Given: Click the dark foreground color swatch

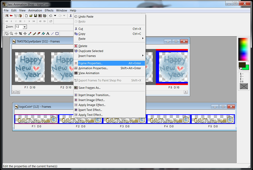Looking at the screenshot, I should pos(242,65).
